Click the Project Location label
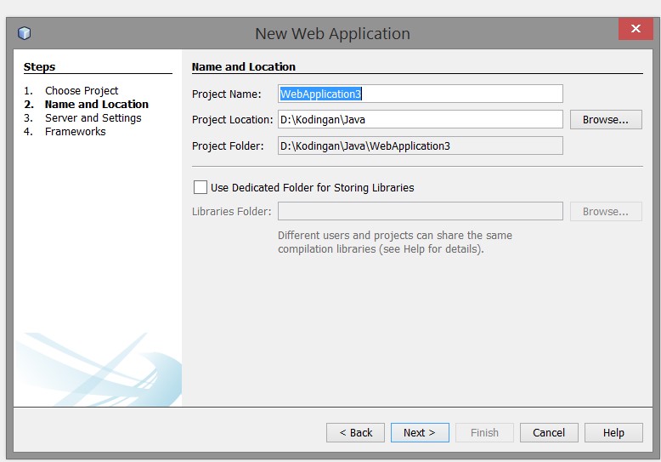The image size is (661, 462). (x=232, y=119)
